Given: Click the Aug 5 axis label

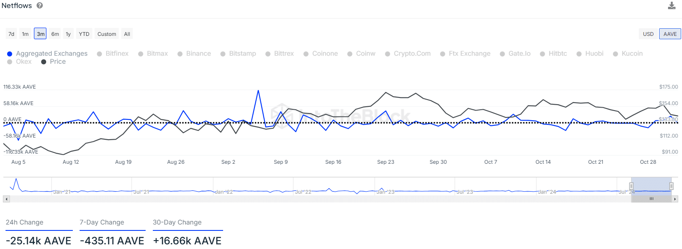Looking at the screenshot, I should (18, 162).
